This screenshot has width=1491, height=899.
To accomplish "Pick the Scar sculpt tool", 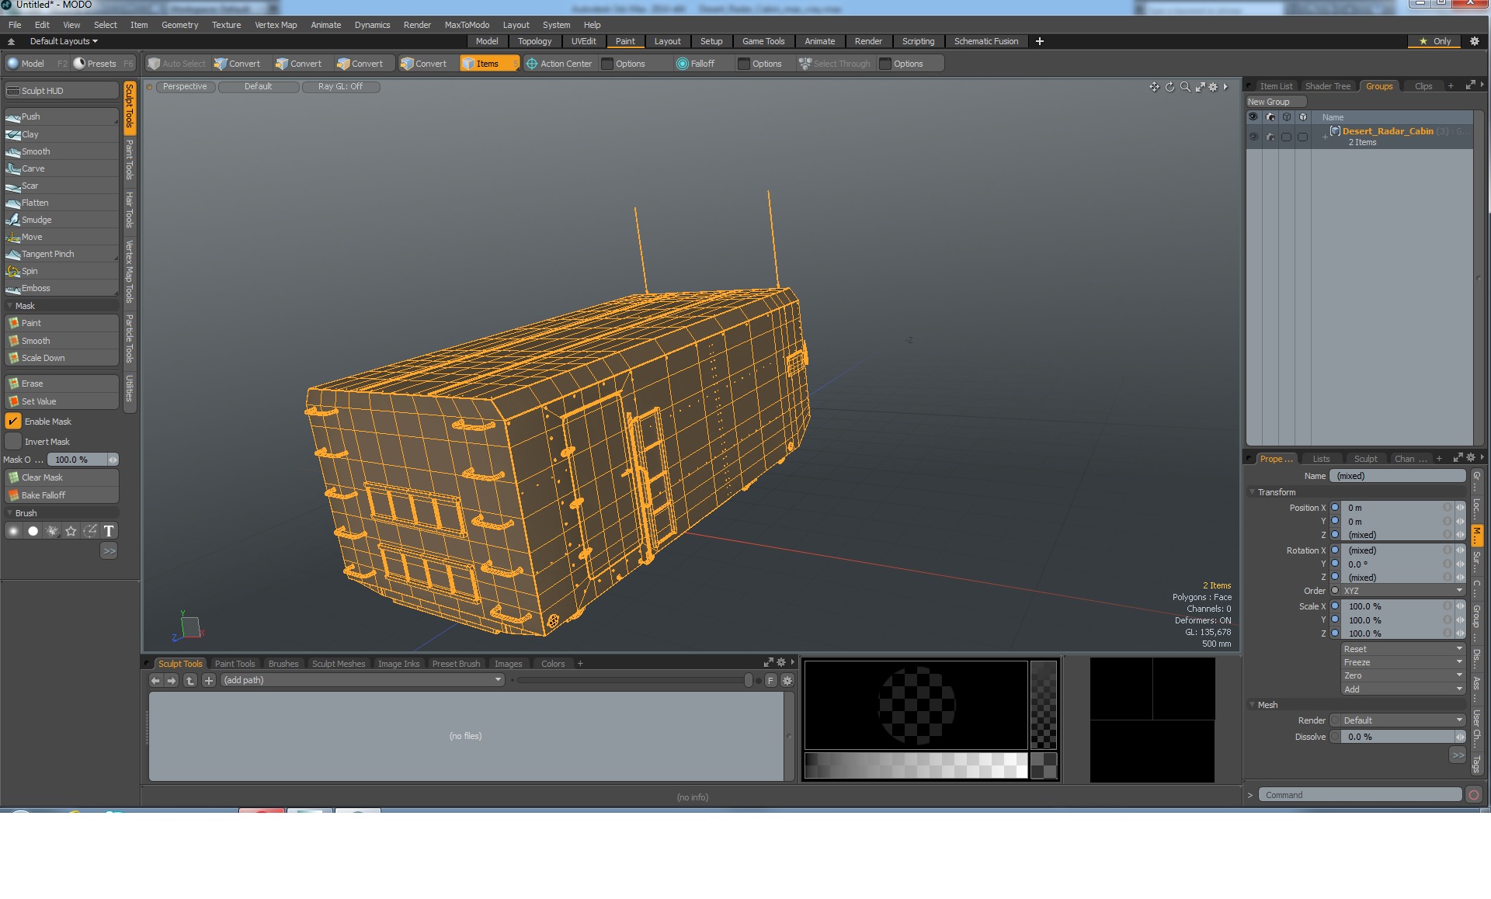I will click(x=61, y=186).
